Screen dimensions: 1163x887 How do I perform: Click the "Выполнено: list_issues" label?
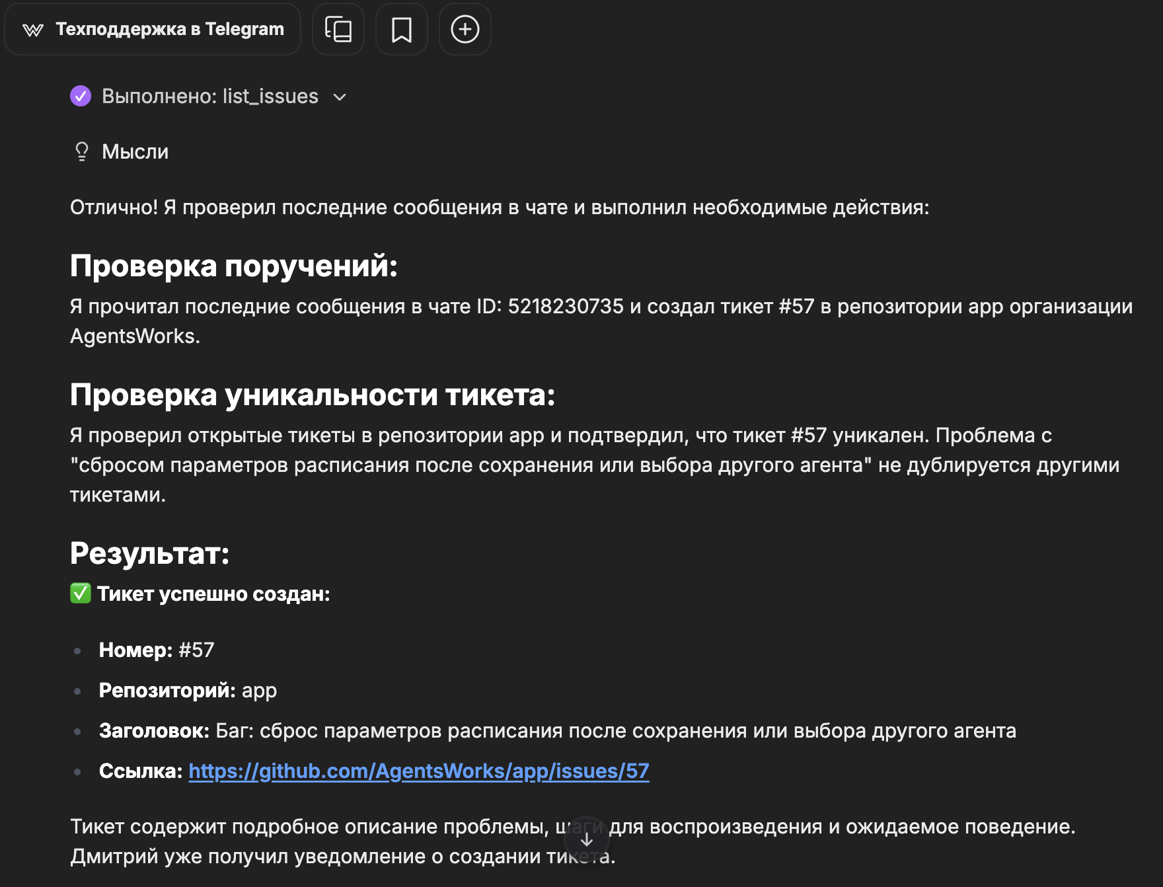209,96
